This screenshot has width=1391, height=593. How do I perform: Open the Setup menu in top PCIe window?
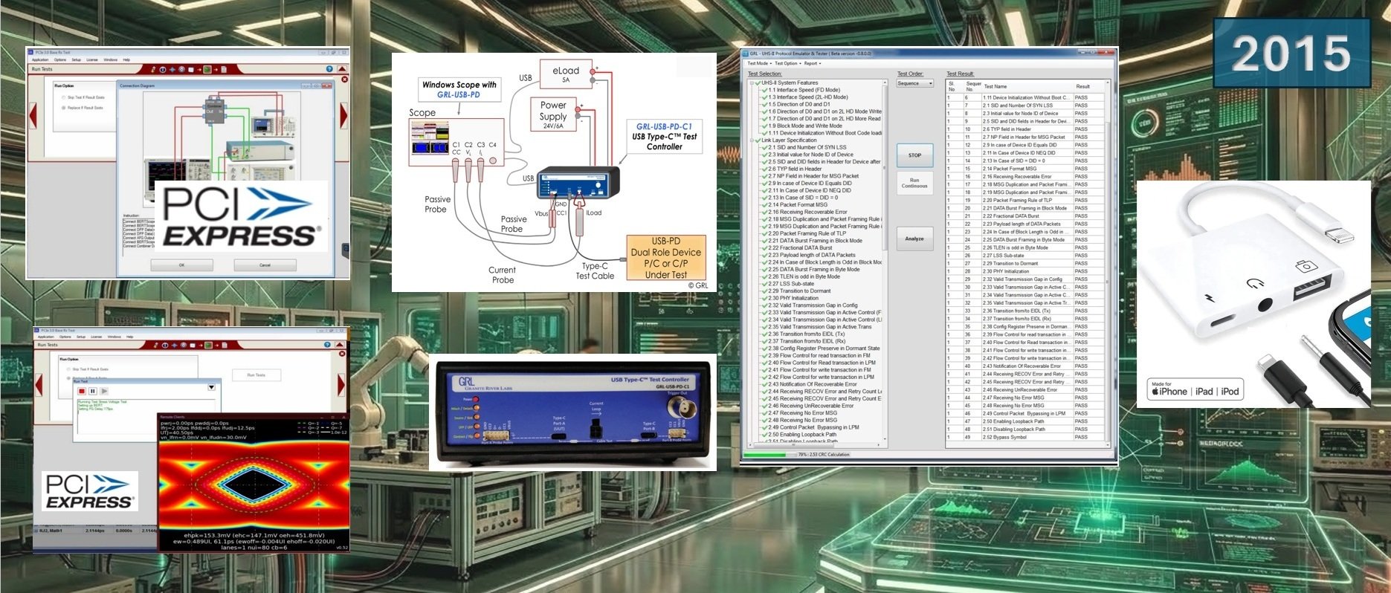click(76, 59)
